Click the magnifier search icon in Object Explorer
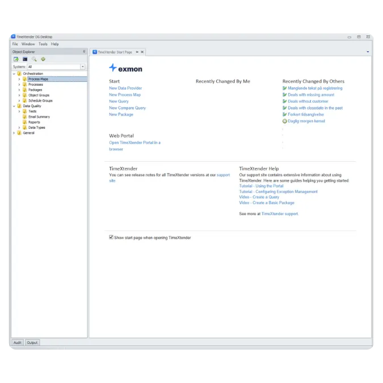 pyautogui.click(x=34, y=59)
